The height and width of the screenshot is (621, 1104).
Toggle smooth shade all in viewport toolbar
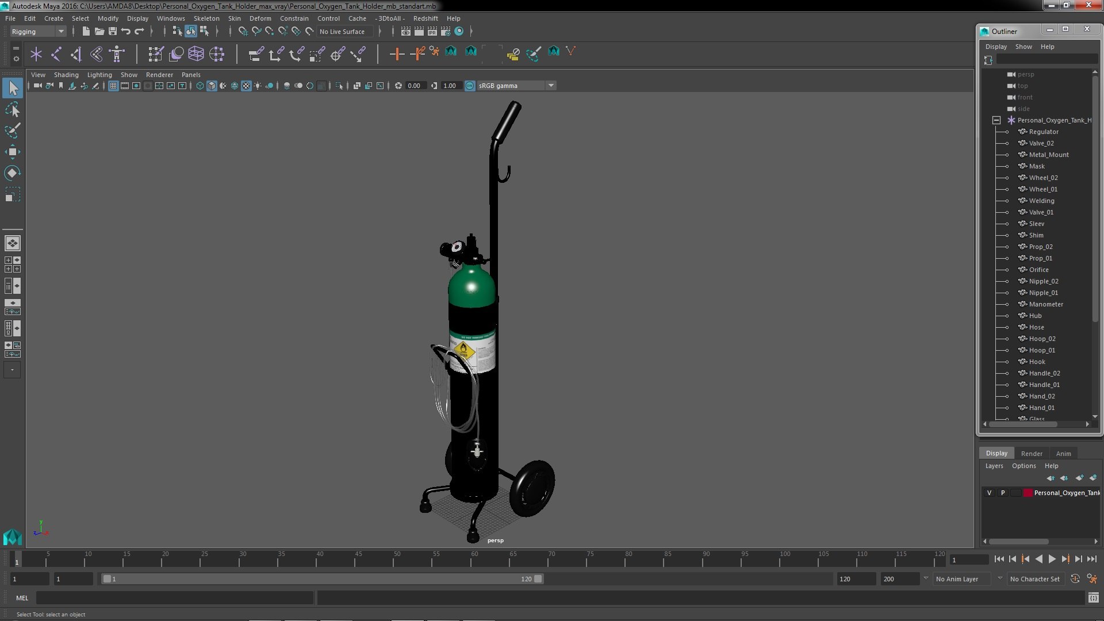[x=212, y=86]
